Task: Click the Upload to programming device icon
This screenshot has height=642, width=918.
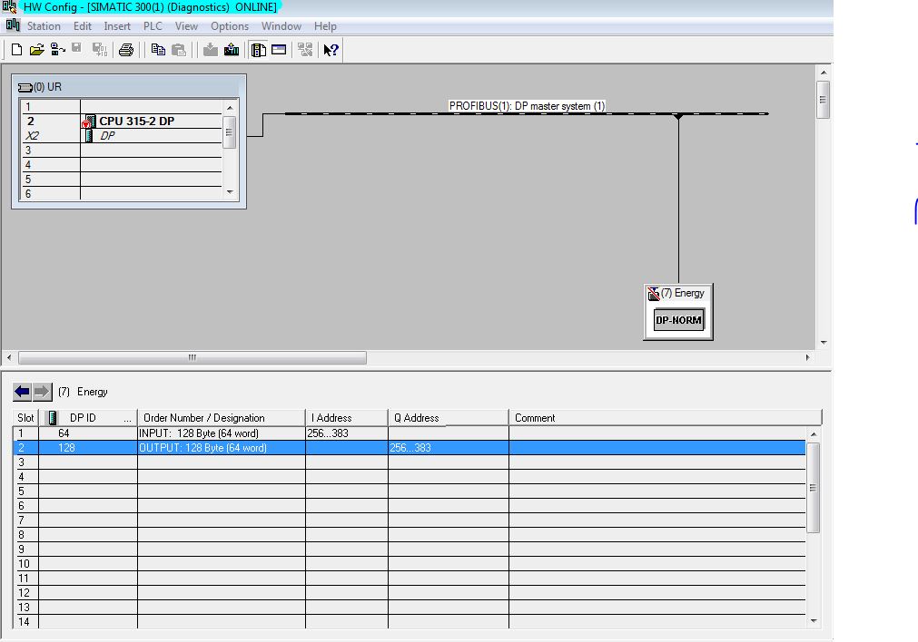Action: pos(232,50)
